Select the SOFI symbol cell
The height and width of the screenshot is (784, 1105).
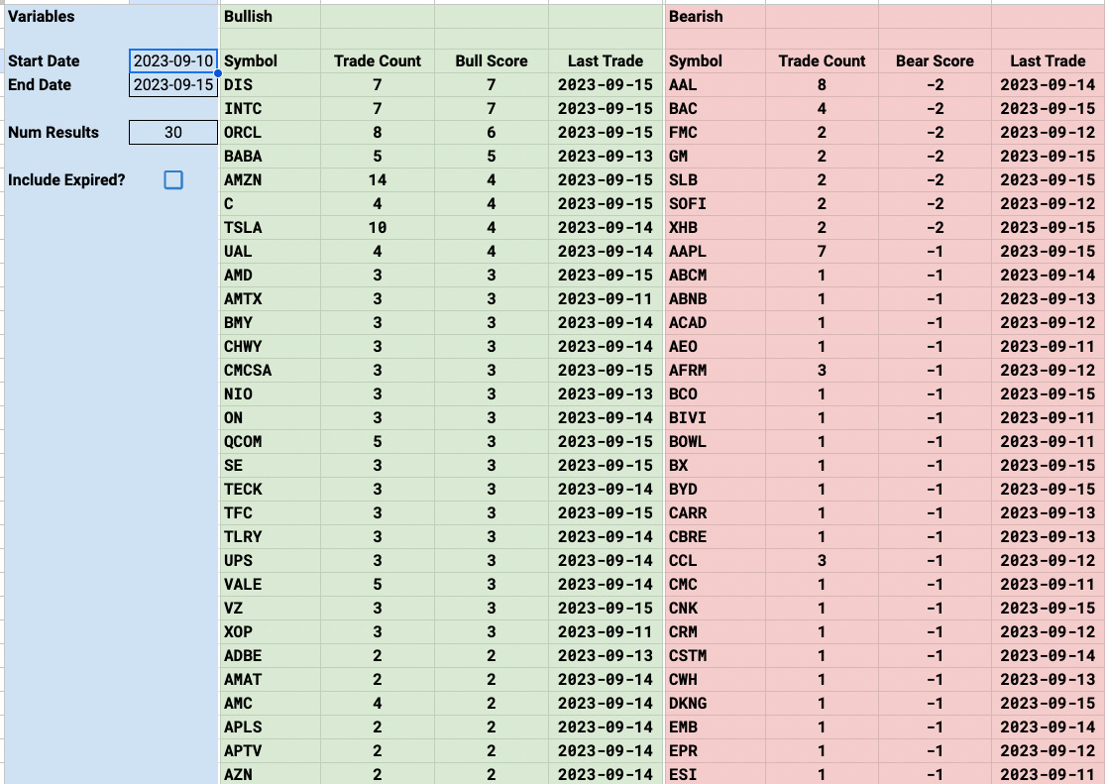(715, 204)
